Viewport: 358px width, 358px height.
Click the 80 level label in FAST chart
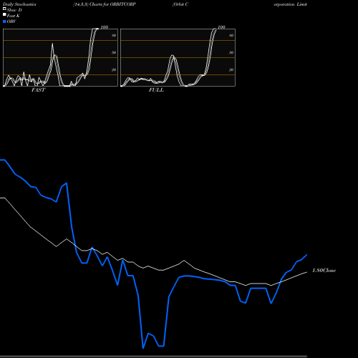[114, 35]
